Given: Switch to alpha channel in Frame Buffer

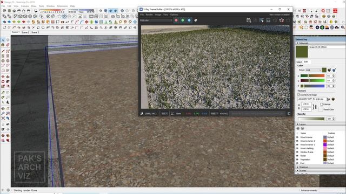Looking at the screenshot, I should (x=196, y=20).
